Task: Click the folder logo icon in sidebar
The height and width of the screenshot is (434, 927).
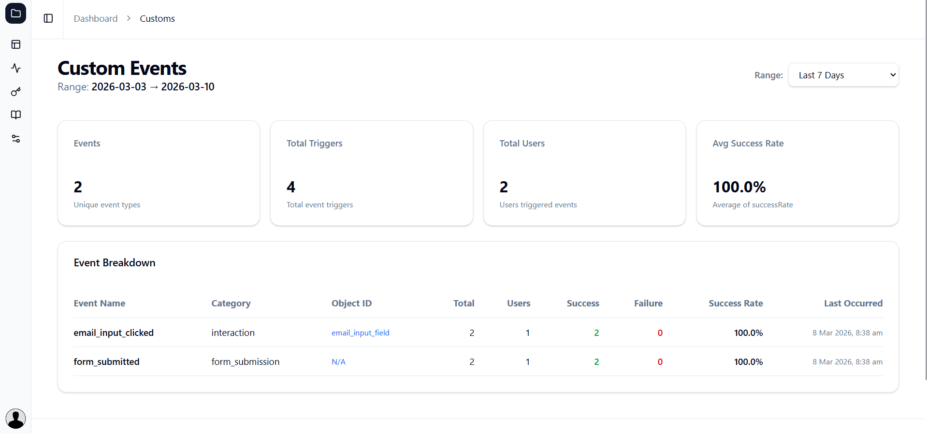Action: pyautogui.click(x=15, y=14)
